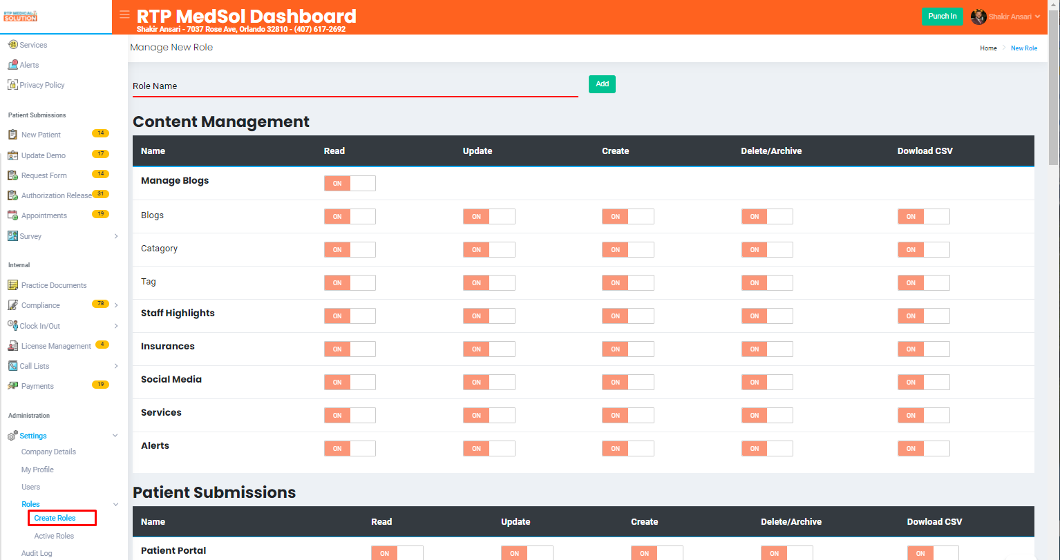Screen dimensions: 1060x560
Task: Click the Payments money icon
Action: (x=12, y=386)
